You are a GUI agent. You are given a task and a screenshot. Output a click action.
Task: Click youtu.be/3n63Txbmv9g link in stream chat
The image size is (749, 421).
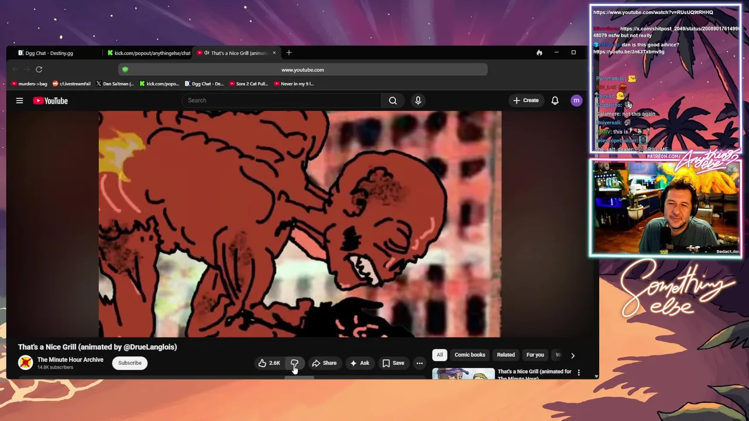pos(628,51)
